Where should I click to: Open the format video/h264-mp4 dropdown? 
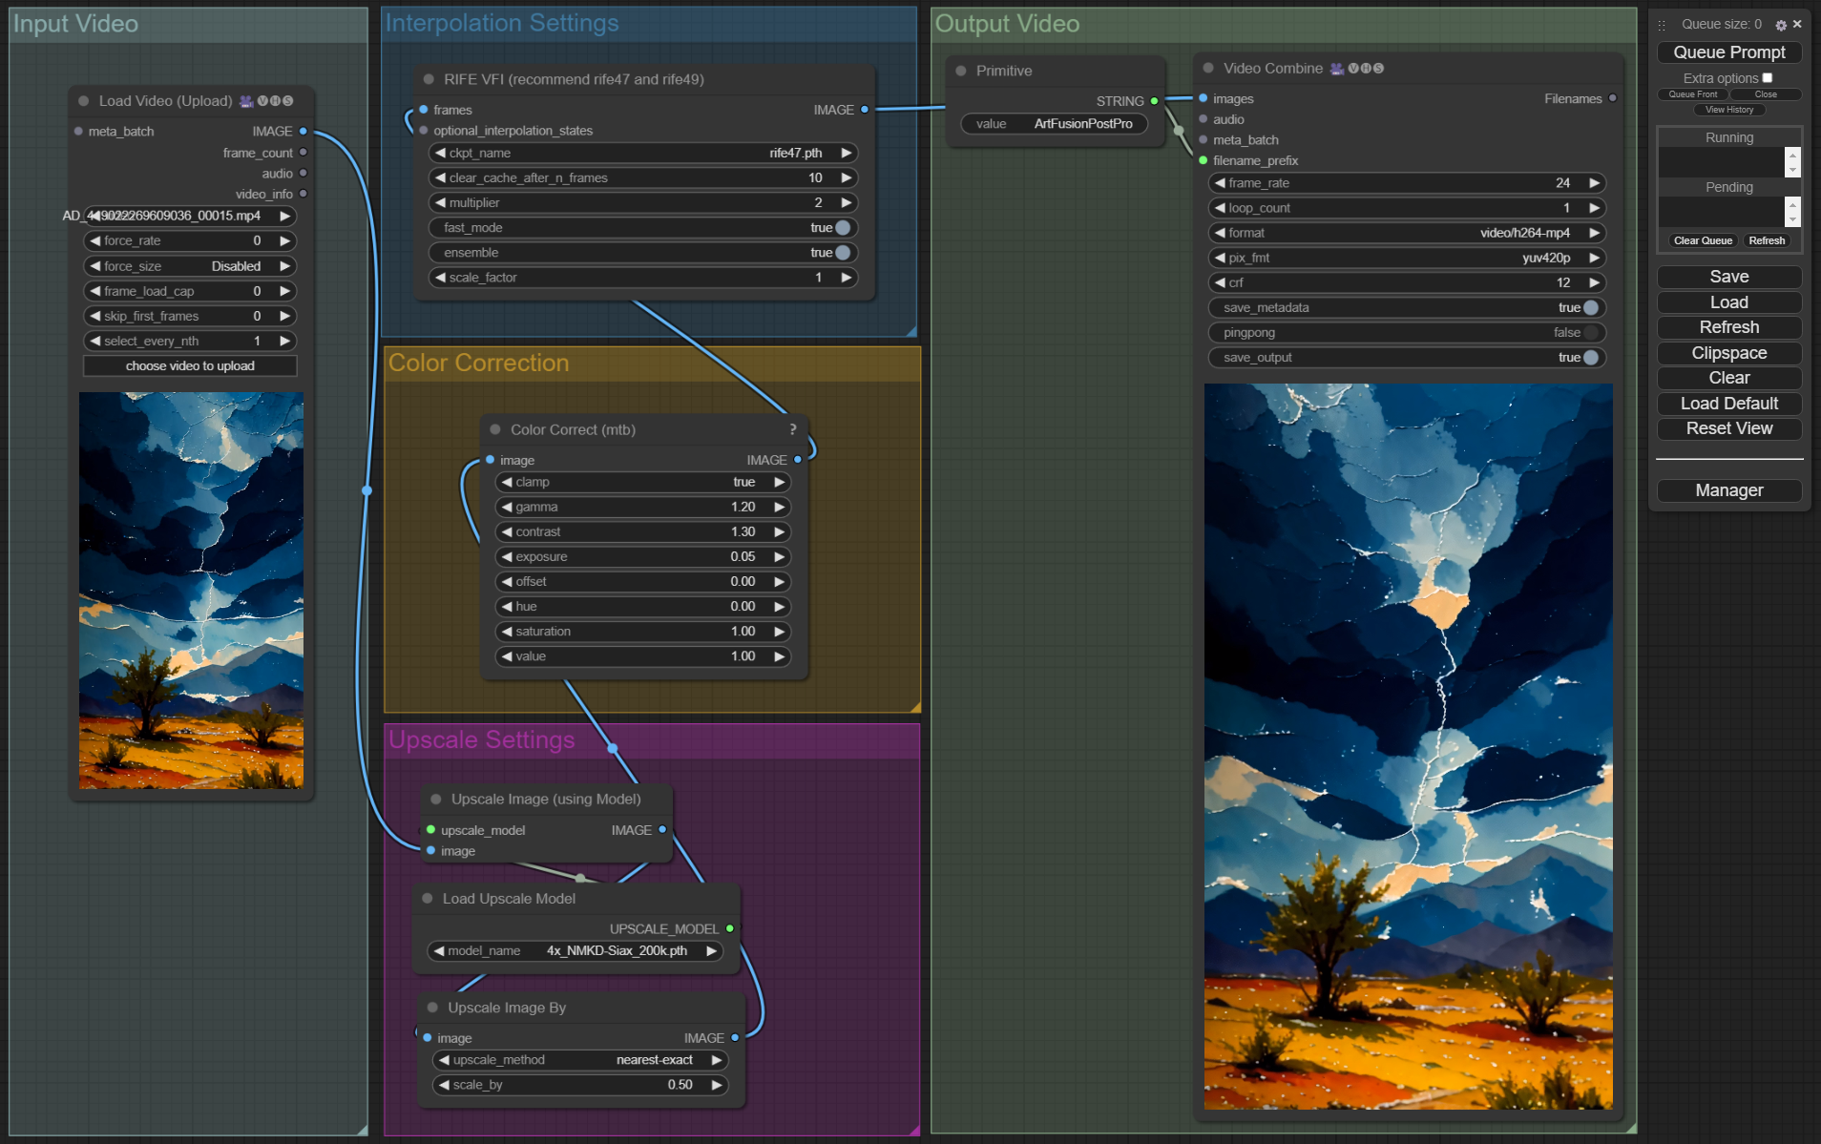[1406, 233]
